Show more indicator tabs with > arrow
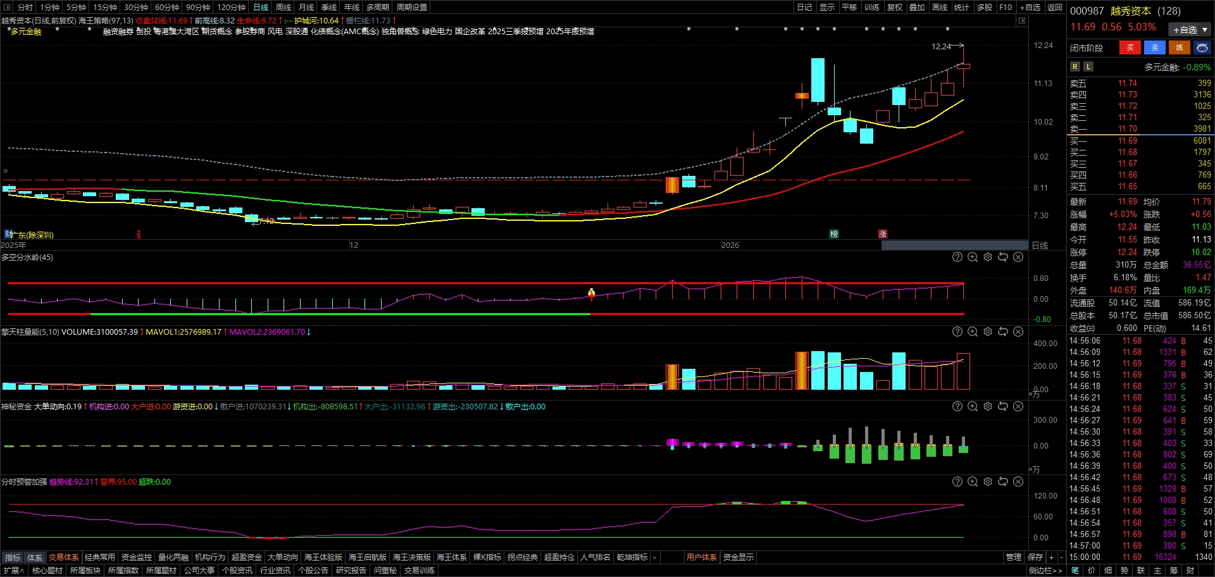Viewport: 1215px width, 577px height. pyautogui.click(x=654, y=557)
